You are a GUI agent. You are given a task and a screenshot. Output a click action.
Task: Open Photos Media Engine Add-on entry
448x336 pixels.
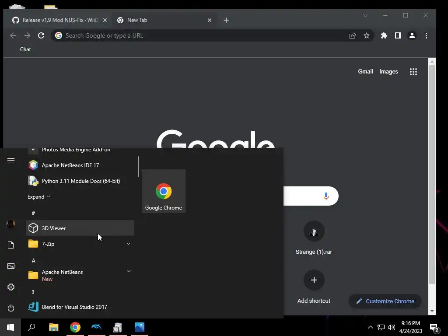80,150
